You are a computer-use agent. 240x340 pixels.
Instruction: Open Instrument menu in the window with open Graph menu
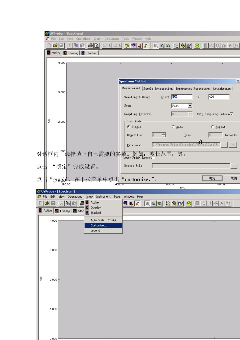point(103,197)
